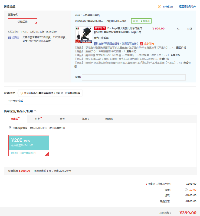Click 金额抵用 ¥200.00 text

(x=19, y=171)
